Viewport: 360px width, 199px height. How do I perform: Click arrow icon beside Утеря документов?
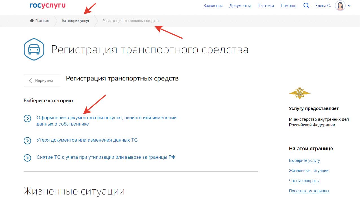click(27, 140)
